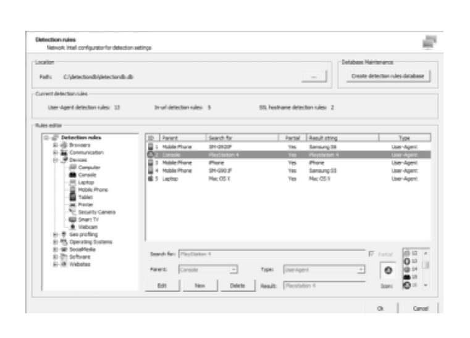Expand the Browsers tree node
Screen dimensions: 470x338
(x=55, y=145)
